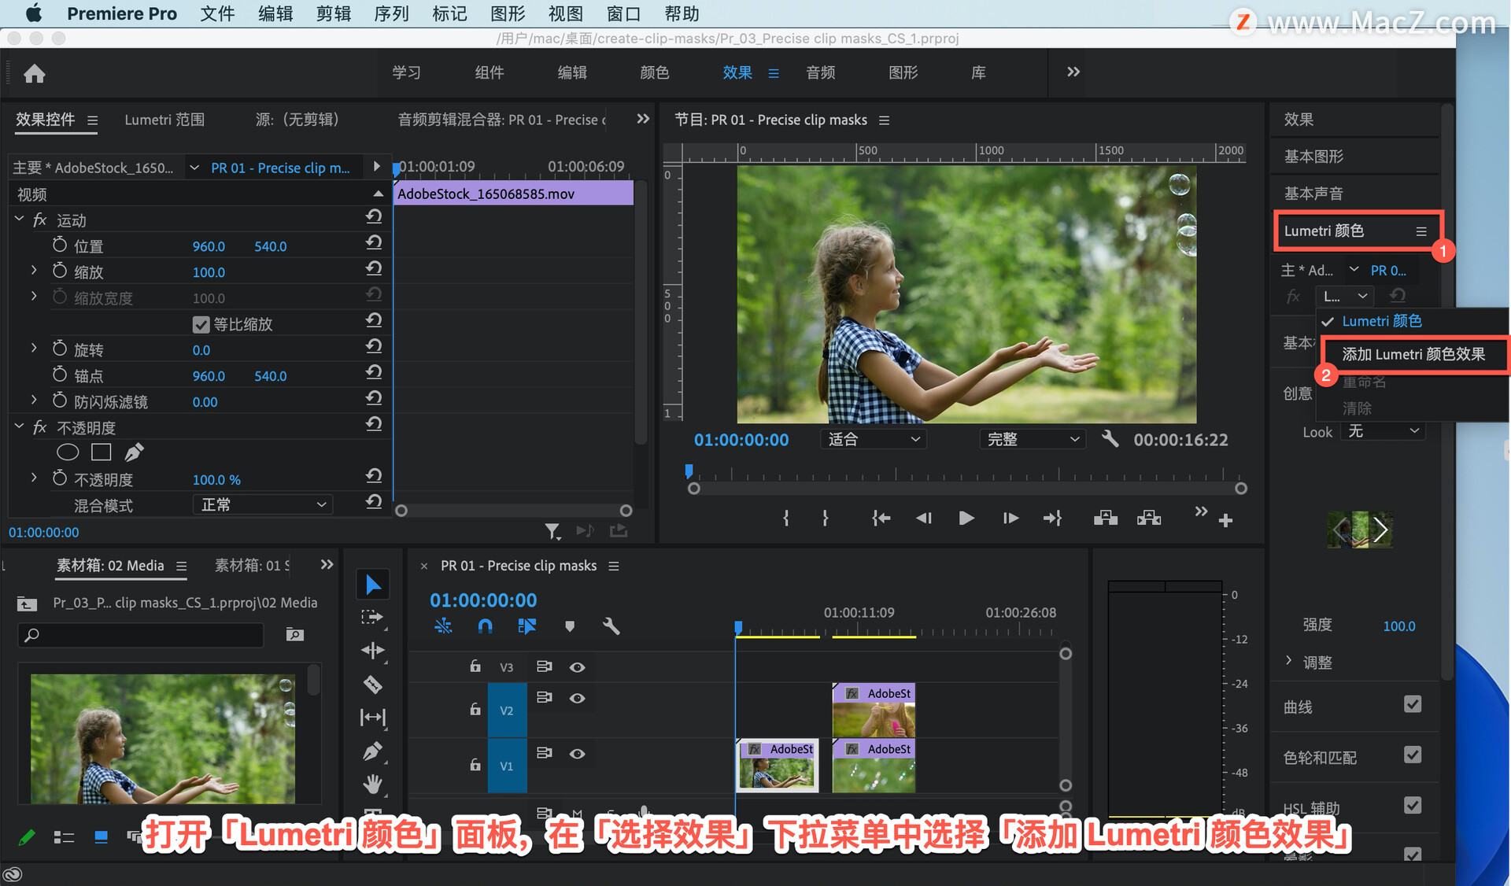Open the Blend Mode dropdown
The image size is (1511, 886).
[263, 505]
